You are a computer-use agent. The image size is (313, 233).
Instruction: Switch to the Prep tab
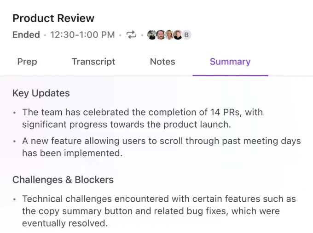point(27,62)
